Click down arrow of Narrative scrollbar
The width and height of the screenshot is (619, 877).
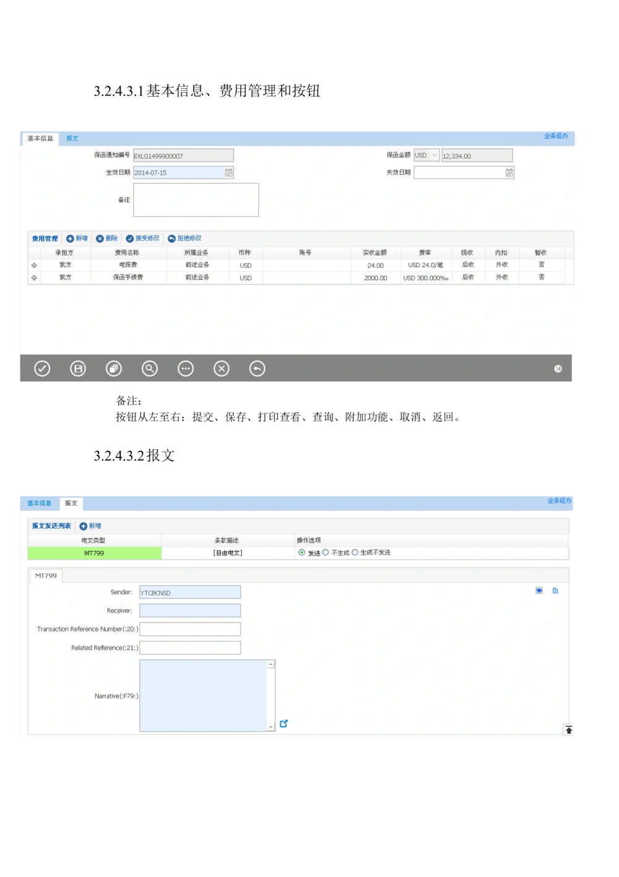271,727
